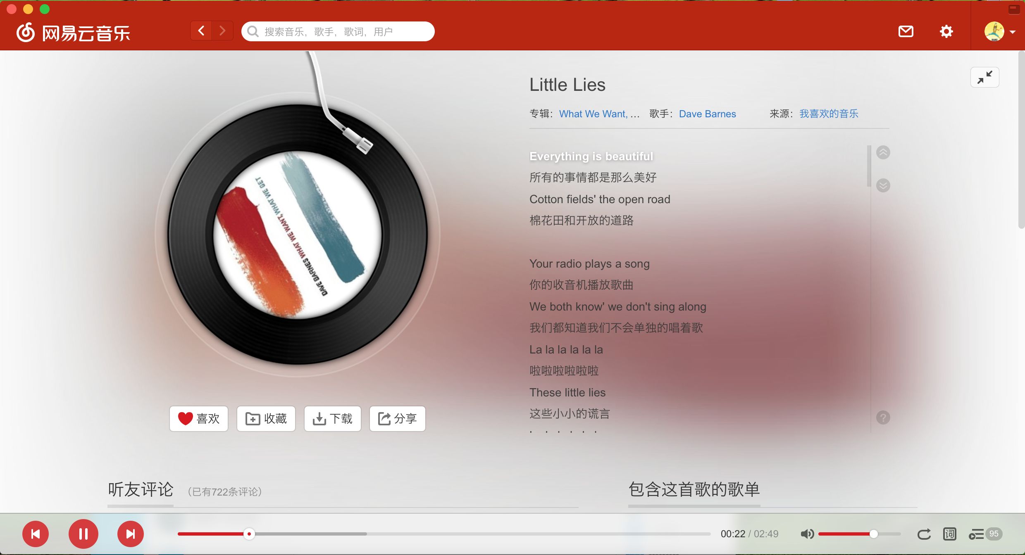
Task: Click the song title Little Lies
Action: tap(567, 85)
